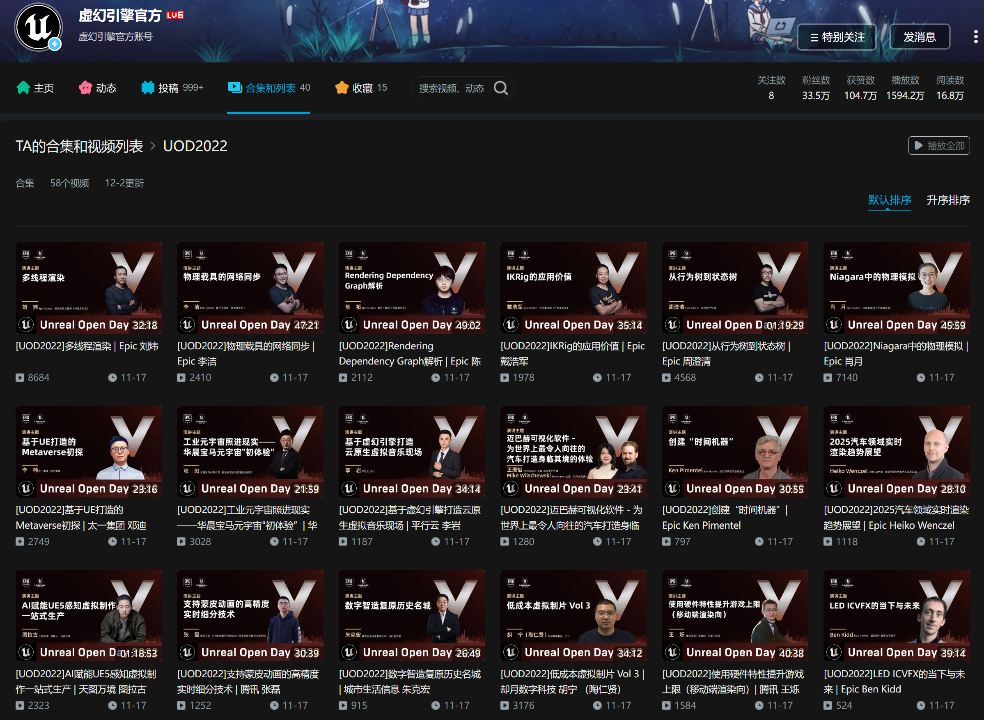Click the breadcrumb chevron before UOD2022
This screenshot has height=720, width=984.
point(153,146)
